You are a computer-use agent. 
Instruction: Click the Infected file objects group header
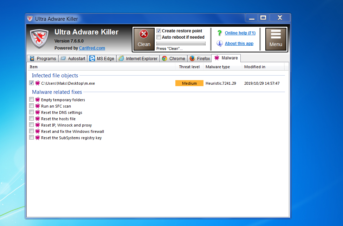click(x=55, y=76)
